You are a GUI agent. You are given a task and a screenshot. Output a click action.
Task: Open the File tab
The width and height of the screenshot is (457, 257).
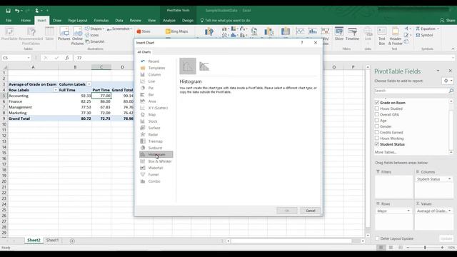9,21
